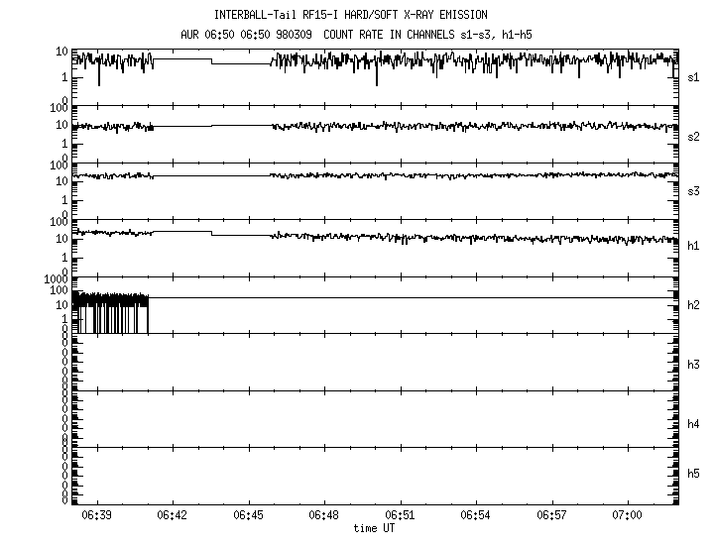Select the 06:54 time axis label

pos(476,516)
